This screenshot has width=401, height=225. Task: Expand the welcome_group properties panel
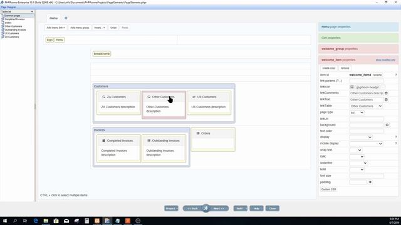tap(358, 49)
